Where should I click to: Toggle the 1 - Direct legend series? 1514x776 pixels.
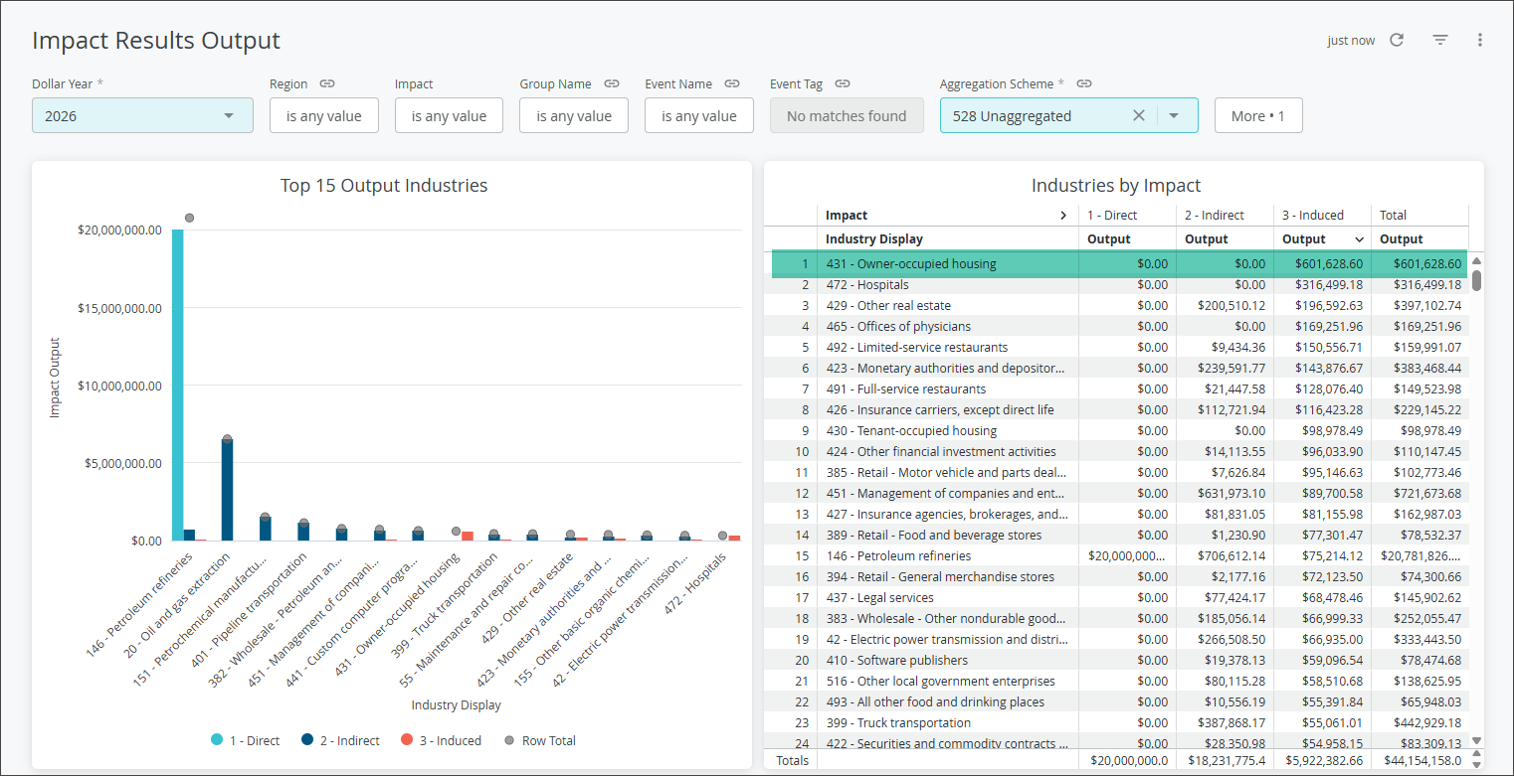245,740
